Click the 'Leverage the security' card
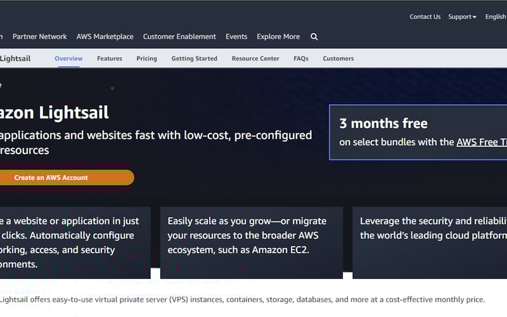This screenshot has height=317, width=507. pyautogui.click(x=430, y=243)
